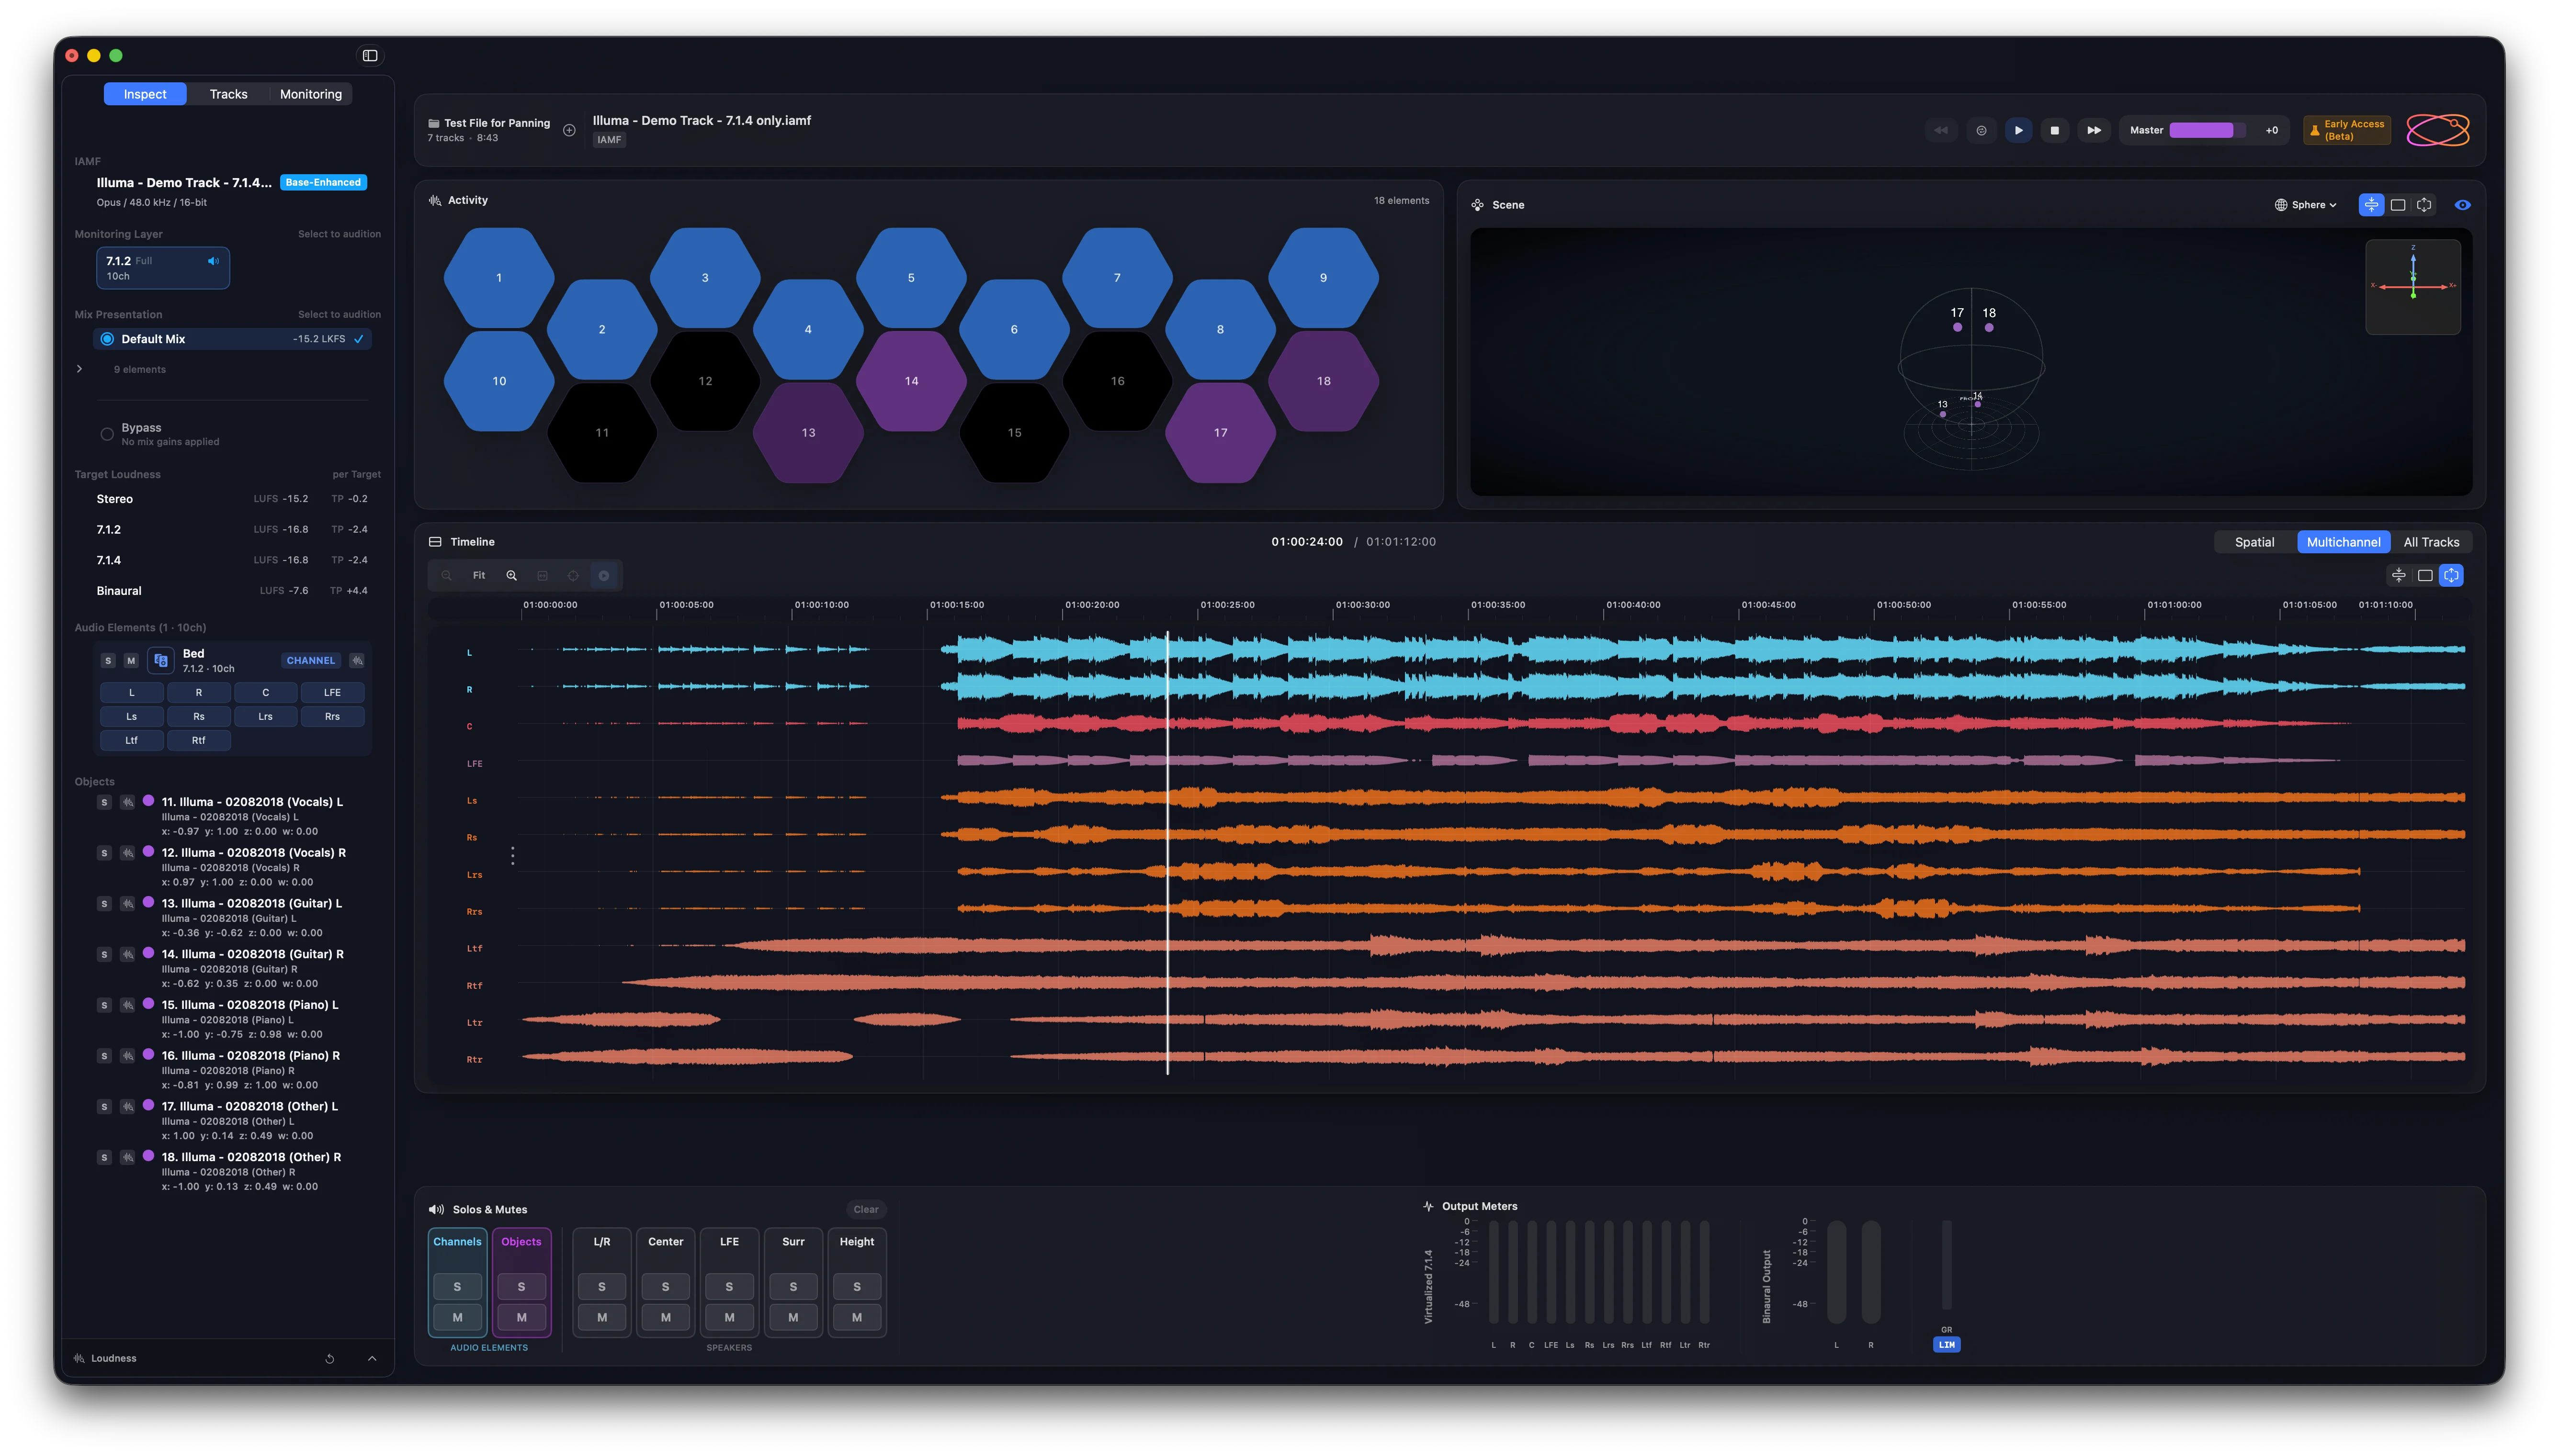2559x1456 pixels.
Task: Click the timeline zoom-in magnifier
Action: click(511, 576)
